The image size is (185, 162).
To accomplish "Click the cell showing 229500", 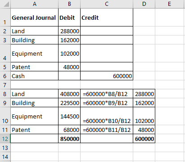I will (x=69, y=103).
